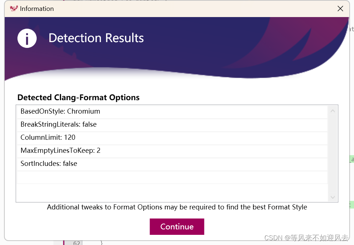Click the scrollbar up arrow
The image size is (354, 245).
333,110
